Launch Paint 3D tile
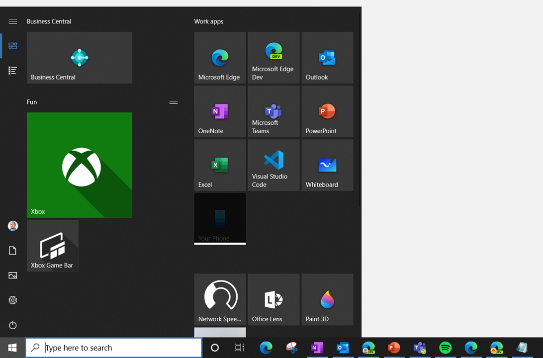543x358 pixels. (327, 299)
